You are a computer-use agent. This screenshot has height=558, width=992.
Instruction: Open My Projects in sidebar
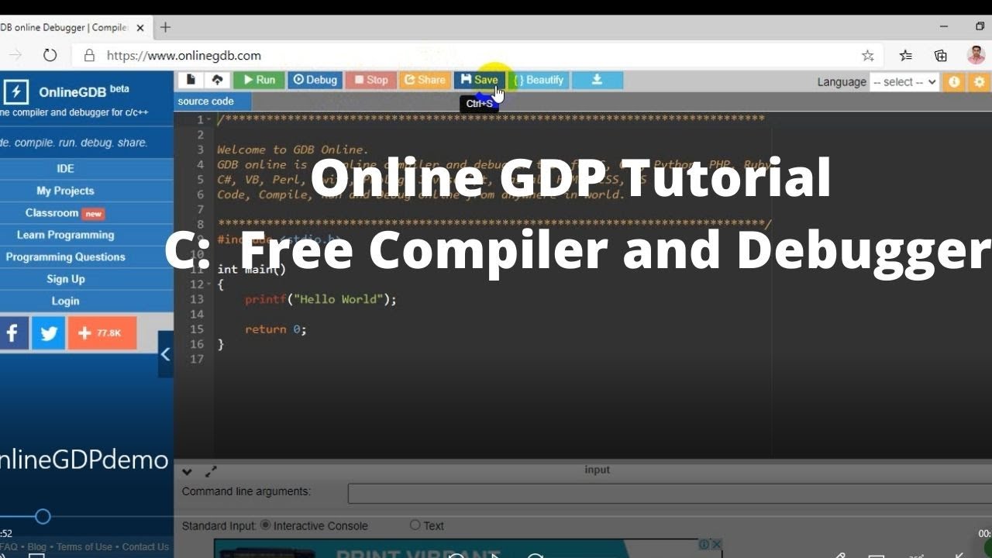(65, 191)
